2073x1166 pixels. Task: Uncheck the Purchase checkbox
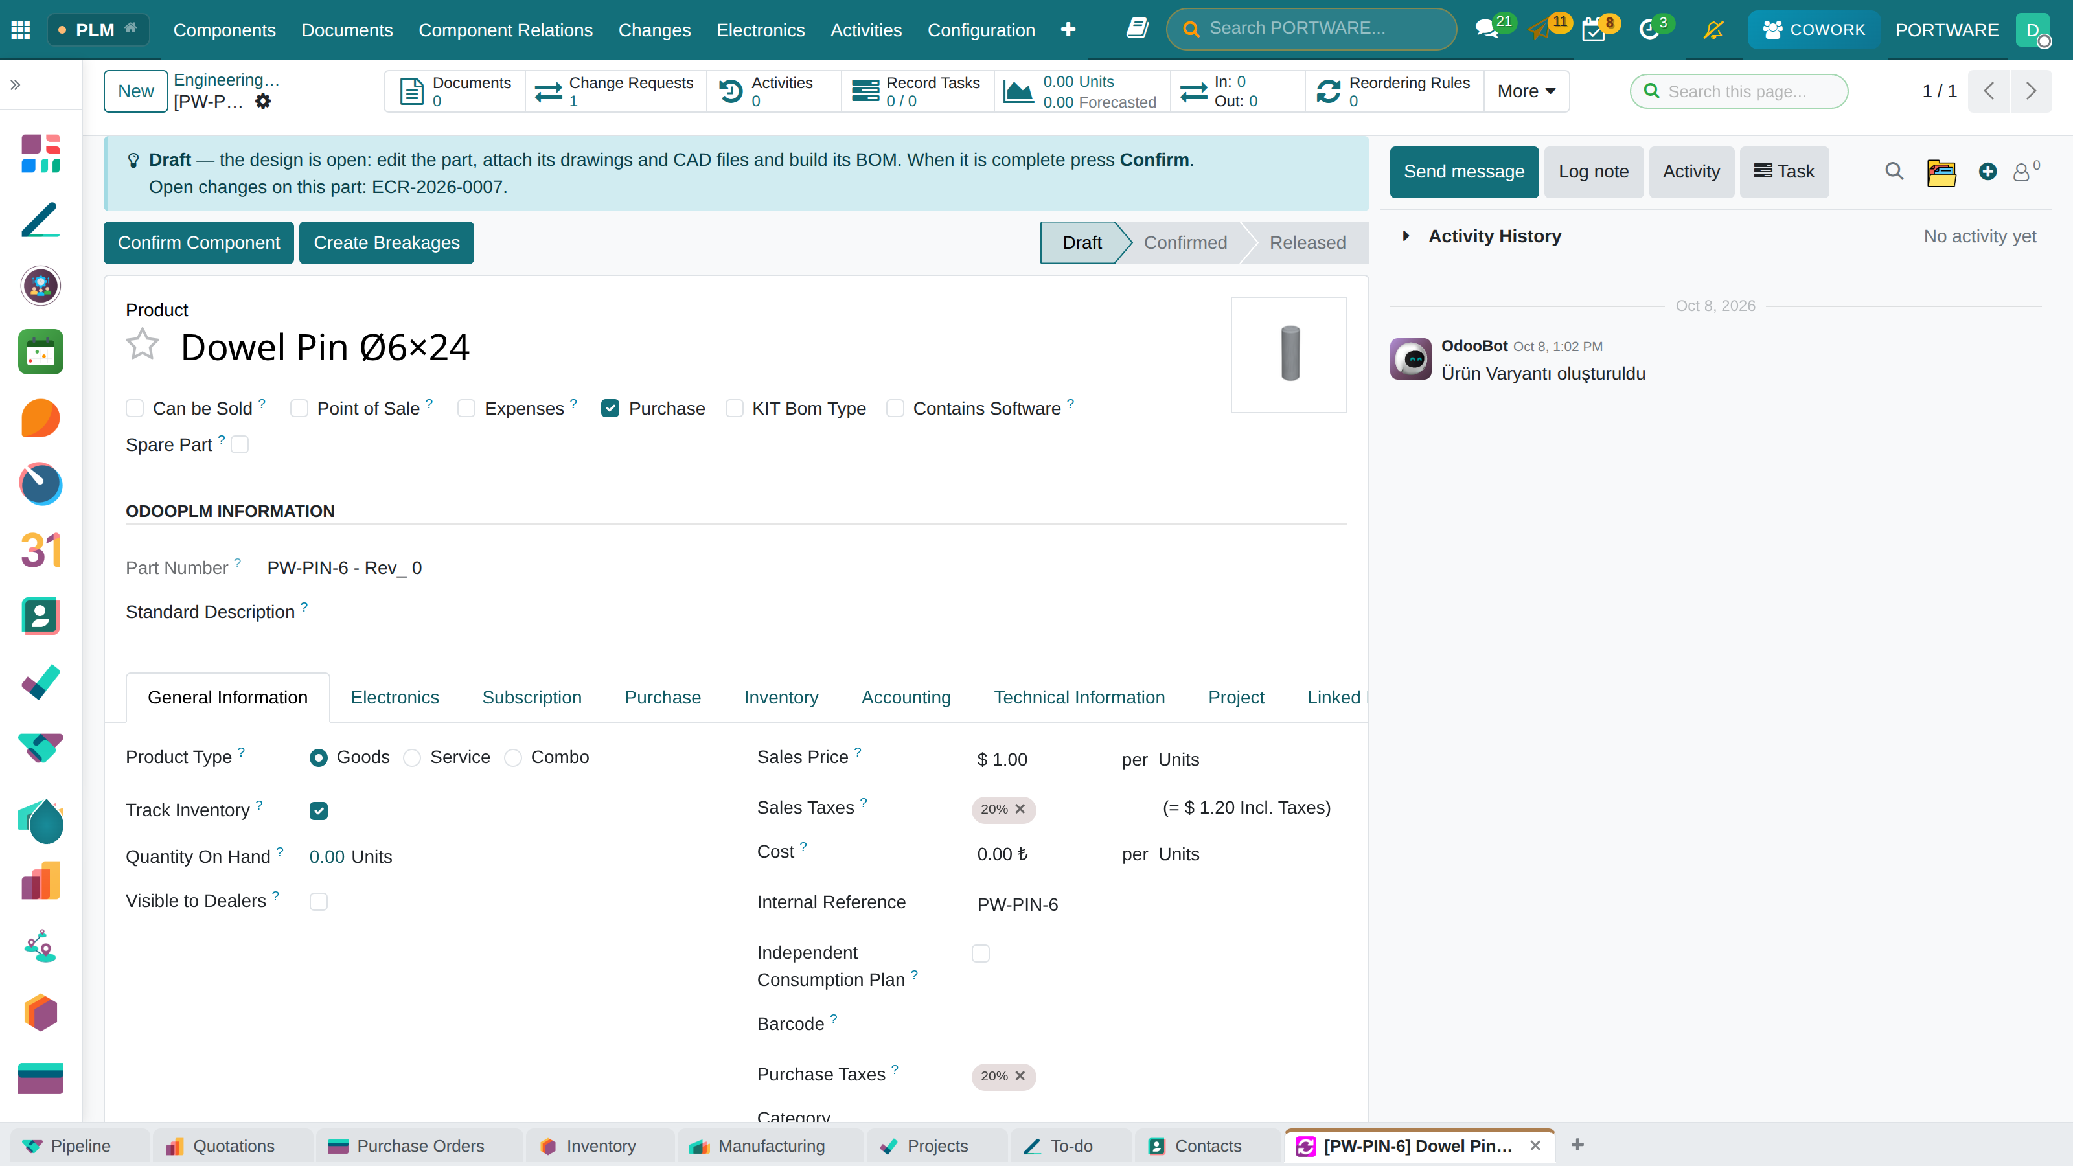pos(610,409)
